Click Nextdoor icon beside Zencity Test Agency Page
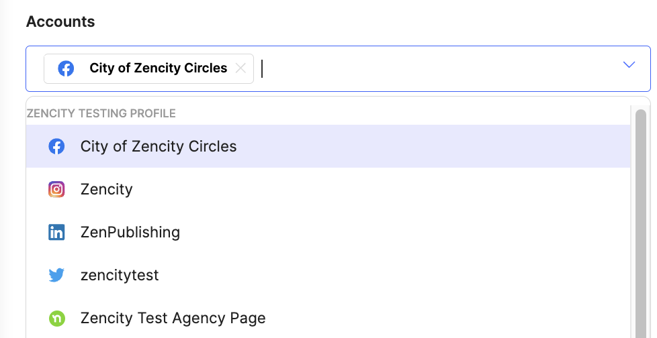Screen dimensions: 657x338 (x=56, y=318)
